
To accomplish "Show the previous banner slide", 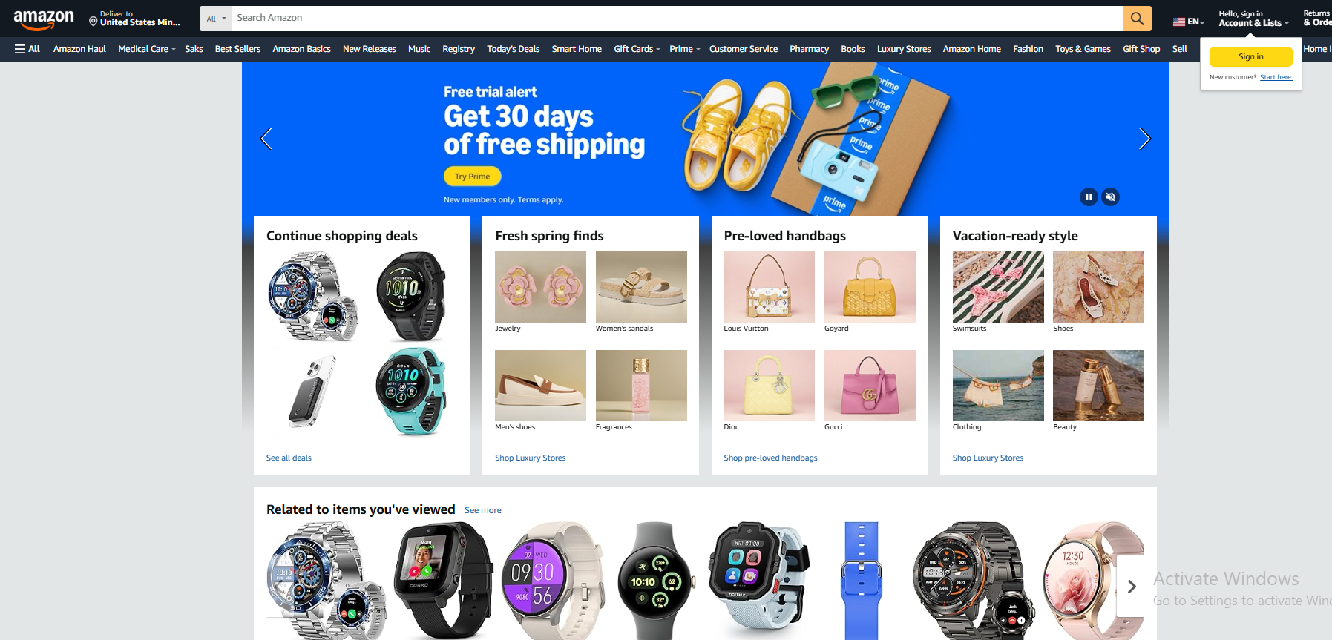I will point(266,139).
